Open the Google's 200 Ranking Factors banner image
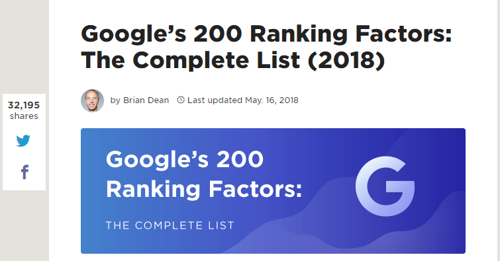The width and height of the screenshot is (500, 261). point(273,191)
